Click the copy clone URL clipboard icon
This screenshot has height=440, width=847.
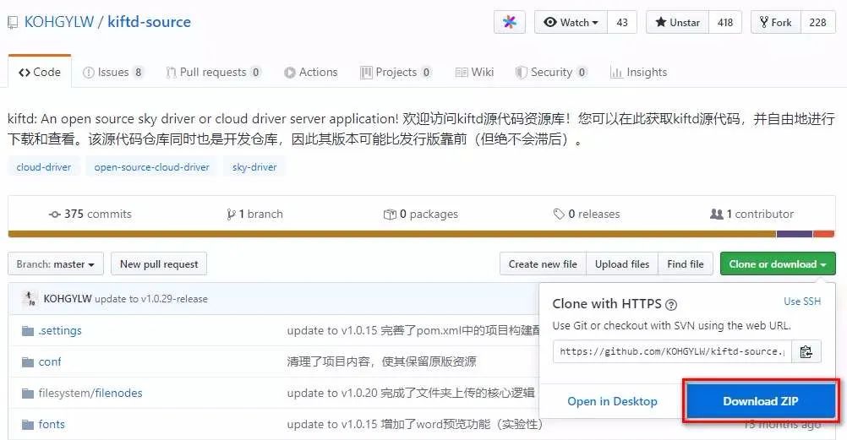tap(806, 351)
